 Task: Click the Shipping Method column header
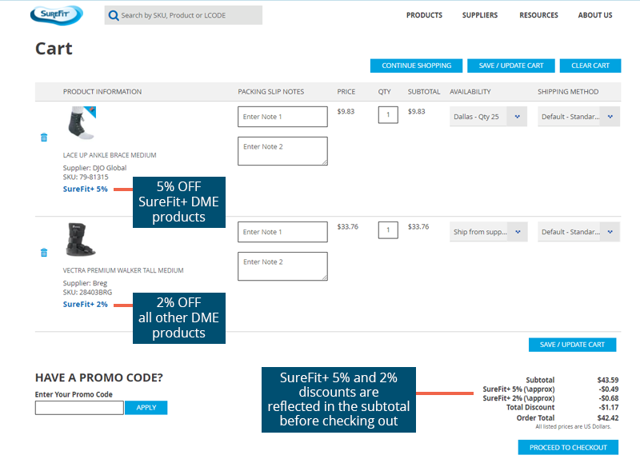[568, 92]
